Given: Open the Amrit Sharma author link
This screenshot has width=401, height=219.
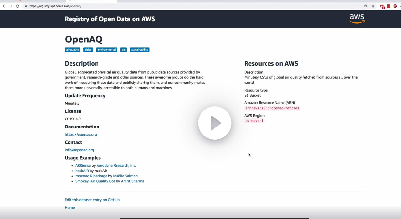Looking at the screenshot, I should [133, 181].
